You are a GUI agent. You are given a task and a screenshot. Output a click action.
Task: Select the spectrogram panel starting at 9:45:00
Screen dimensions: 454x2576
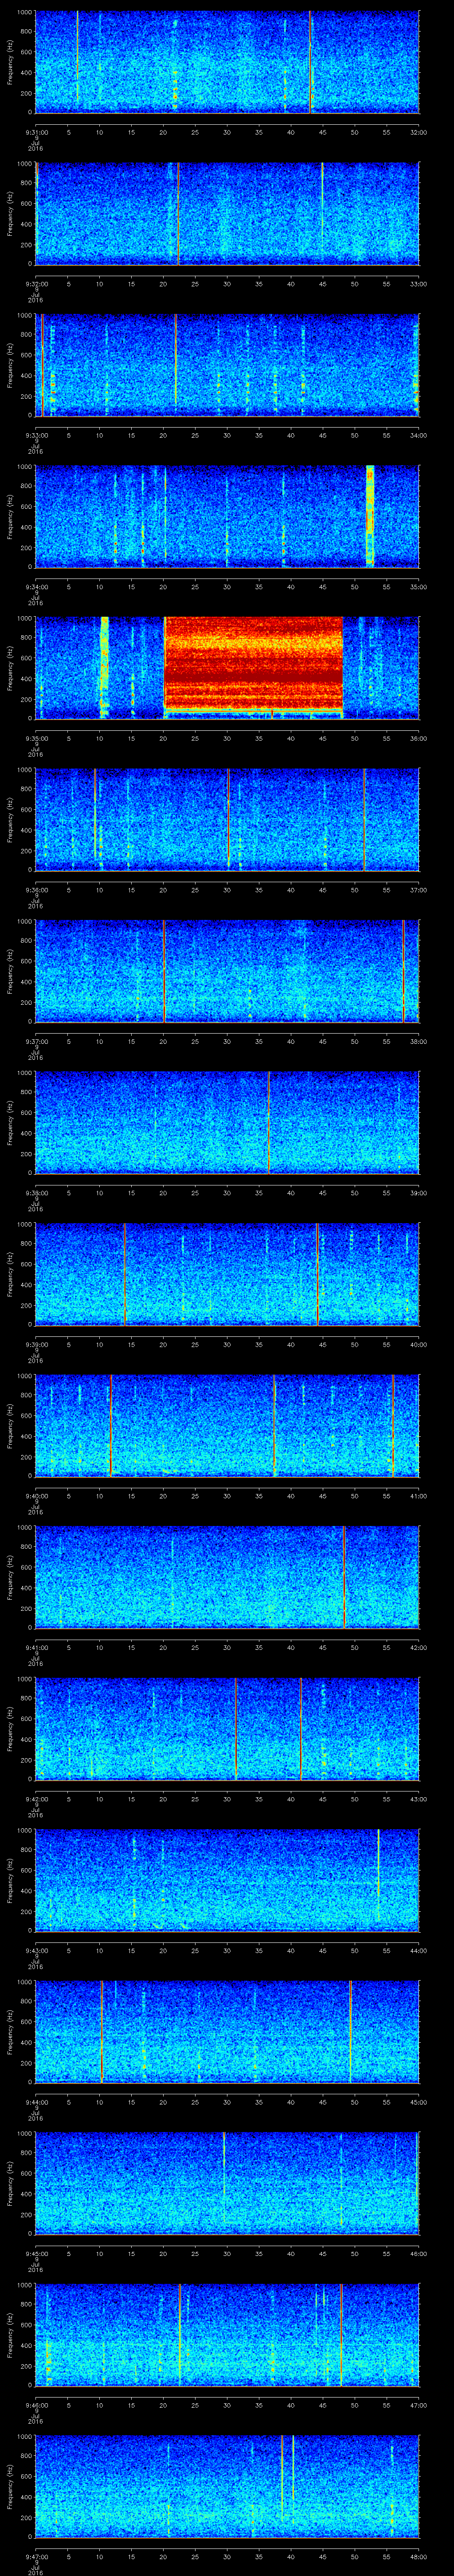(x=227, y=2184)
